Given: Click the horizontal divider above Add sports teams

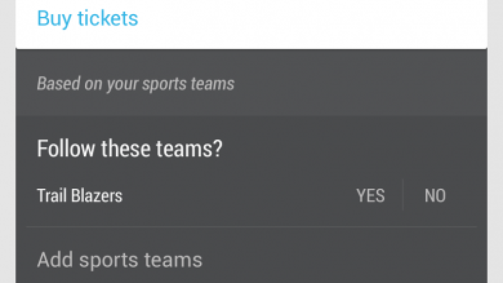Looking at the screenshot, I should click(x=251, y=227).
